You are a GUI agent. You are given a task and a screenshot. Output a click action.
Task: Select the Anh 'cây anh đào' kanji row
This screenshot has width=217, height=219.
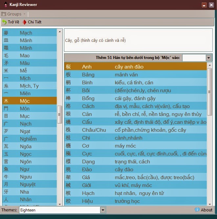[x=136, y=67]
